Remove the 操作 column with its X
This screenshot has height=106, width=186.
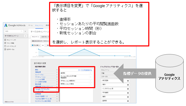point(128,85)
